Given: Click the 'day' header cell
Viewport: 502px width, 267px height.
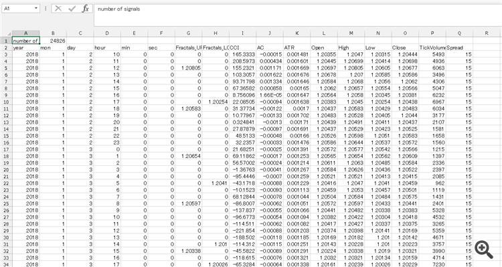Looking at the screenshot, I should point(80,48).
